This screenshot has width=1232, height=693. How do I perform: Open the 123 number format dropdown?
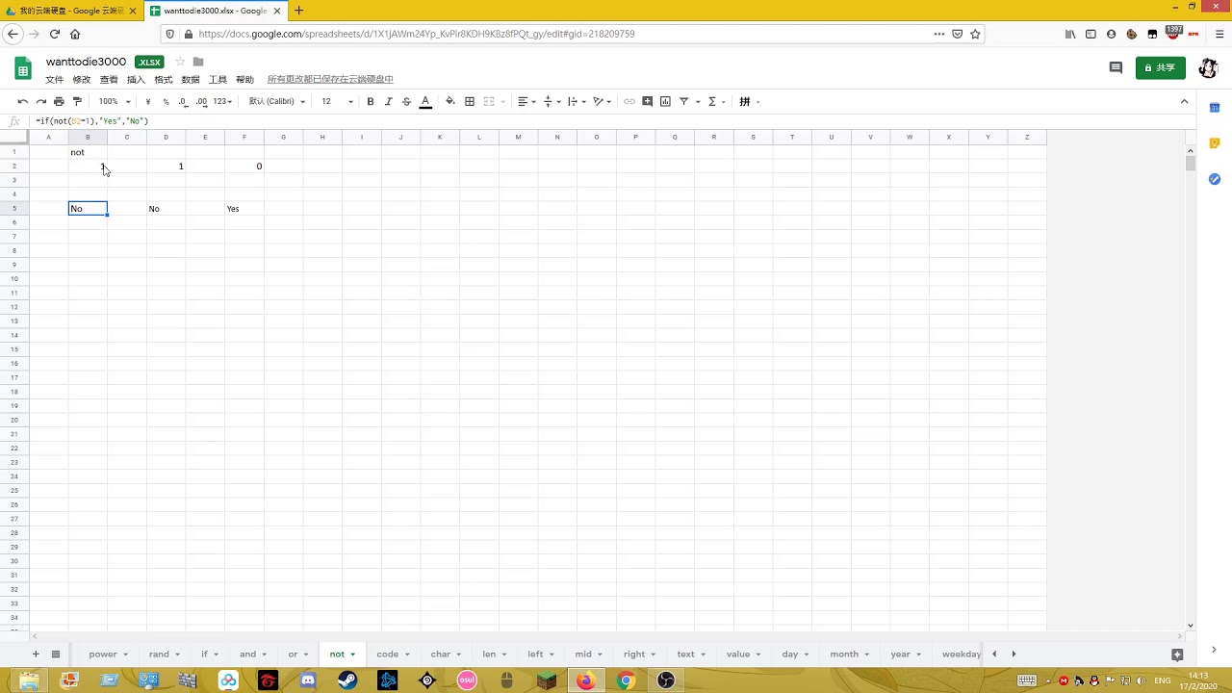[x=222, y=101]
